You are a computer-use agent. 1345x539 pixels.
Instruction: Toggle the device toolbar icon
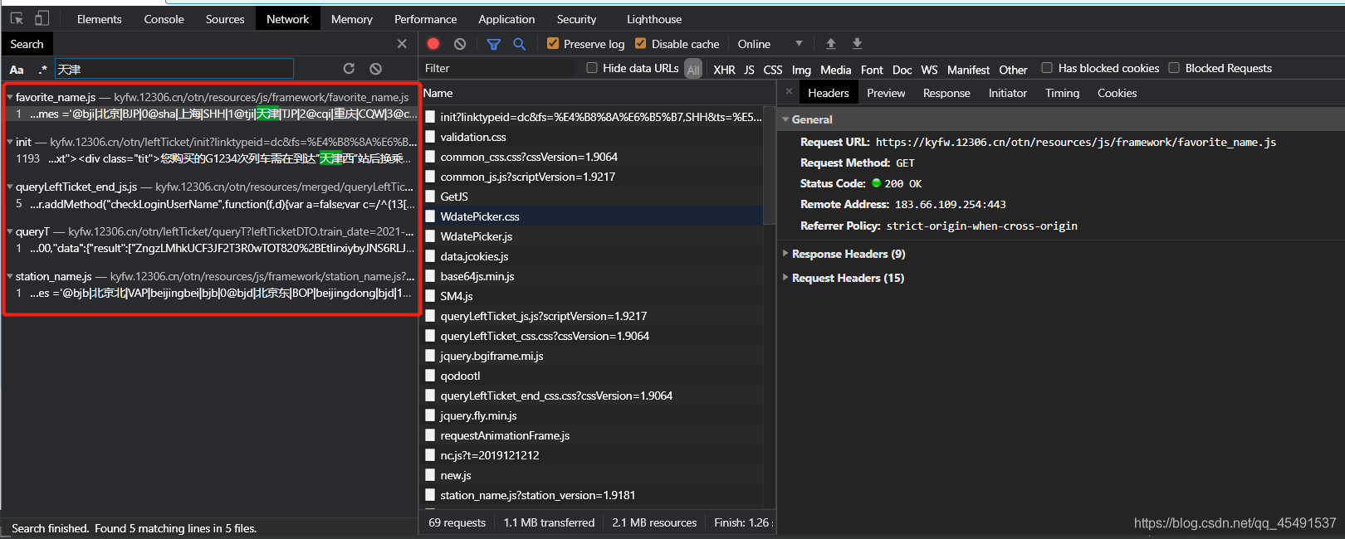click(42, 18)
